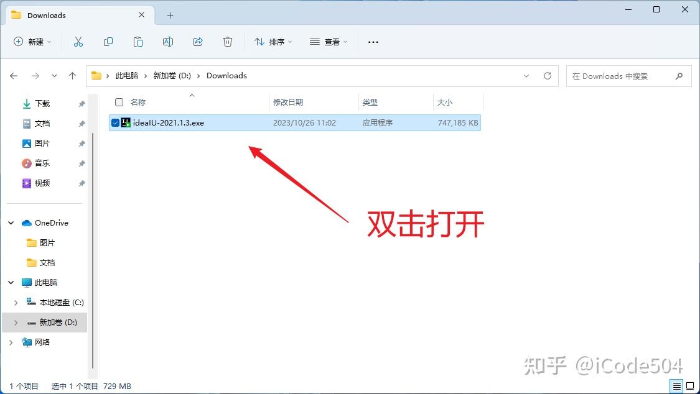
Task: Click the Copy icon
Action: click(x=108, y=42)
